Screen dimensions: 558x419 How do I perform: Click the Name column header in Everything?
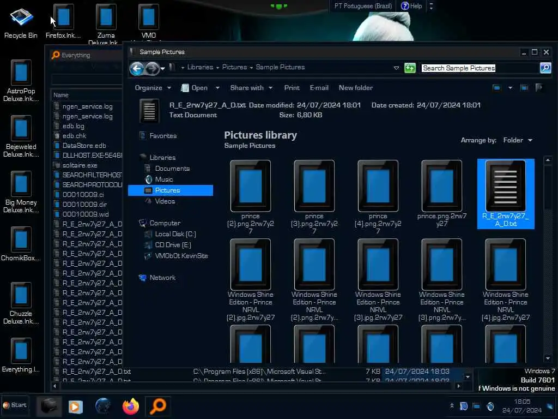[x=61, y=95]
